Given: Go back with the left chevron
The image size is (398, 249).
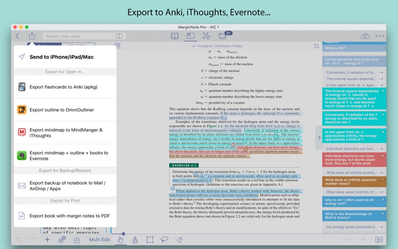Looking at the screenshot, I should (x=17, y=36).
